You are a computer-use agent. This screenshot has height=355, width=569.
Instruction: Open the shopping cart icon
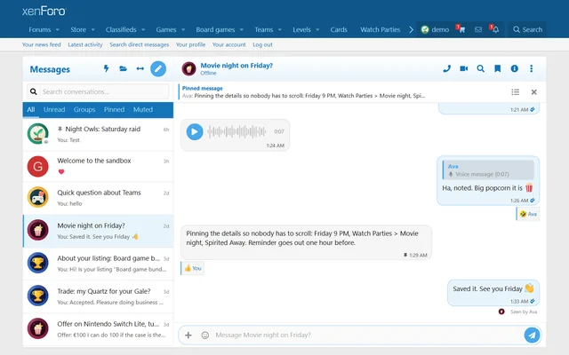[x=461, y=29]
